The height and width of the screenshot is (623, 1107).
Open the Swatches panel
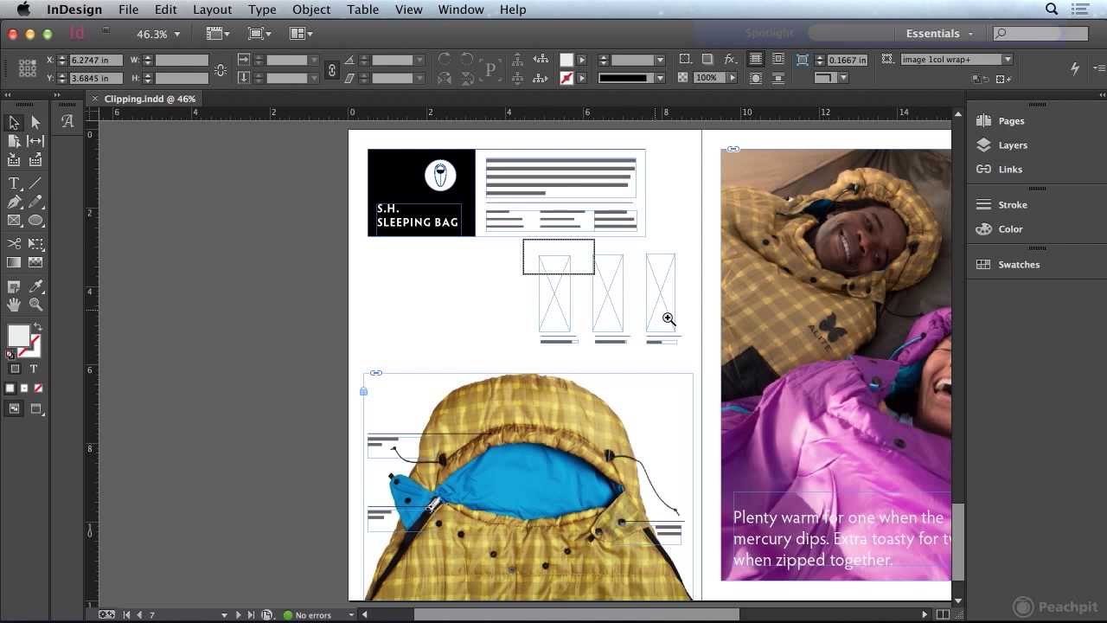1018,265
